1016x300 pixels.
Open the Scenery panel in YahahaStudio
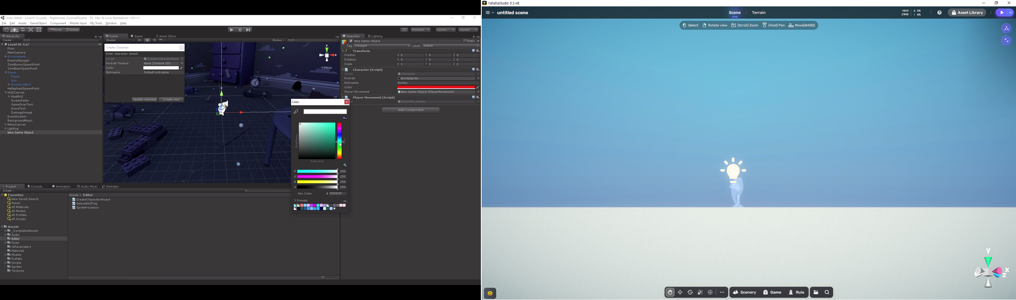[745, 293]
